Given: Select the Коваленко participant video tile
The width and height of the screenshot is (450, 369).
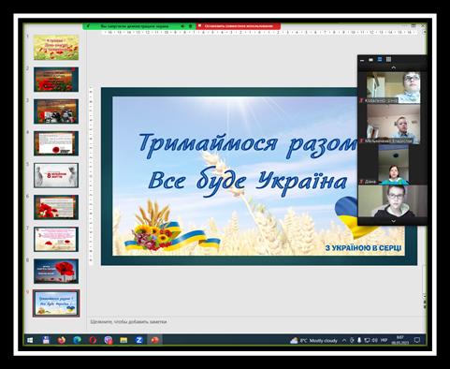Looking at the screenshot, I should pyautogui.click(x=393, y=88).
